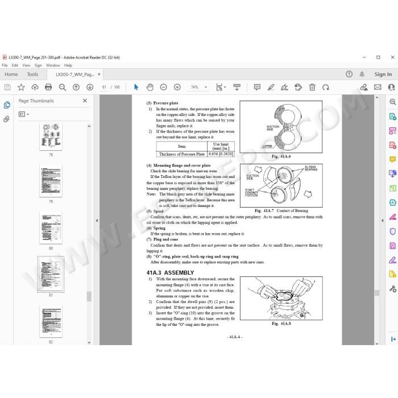This screenshot has height=398, width=398.
Task: Open the Protect shield tool
Action: (x=392, y=231)
